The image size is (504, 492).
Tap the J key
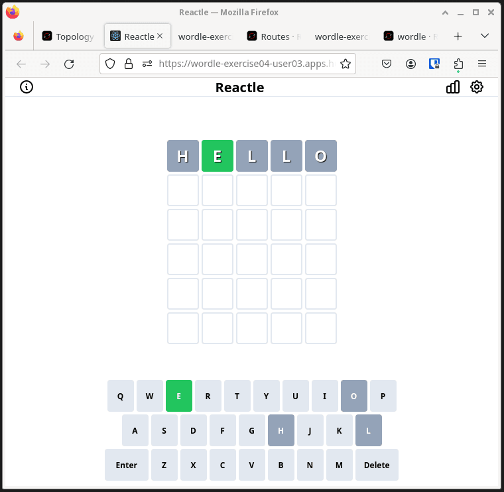[x=310, y=430]
